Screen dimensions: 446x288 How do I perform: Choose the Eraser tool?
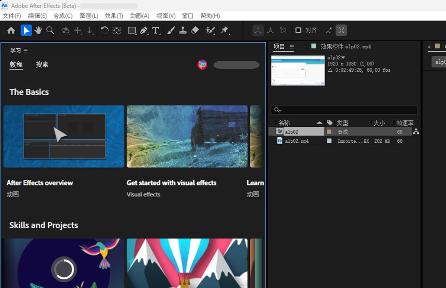pos(195,30)
